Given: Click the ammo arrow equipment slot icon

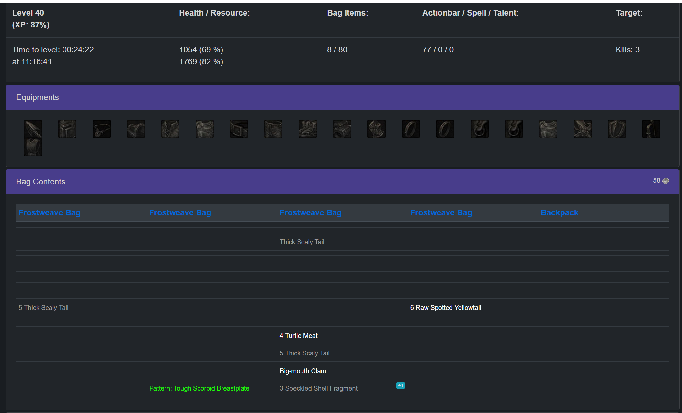Looking at the screenshot, I should (33, 129).
